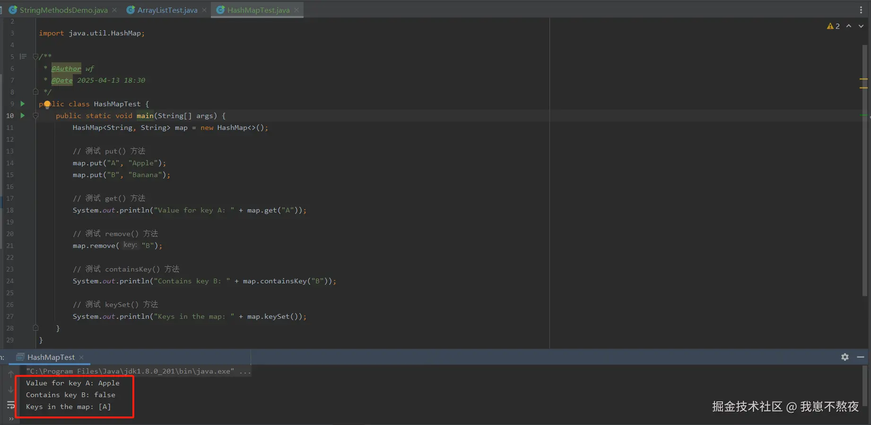Click console output "Keys in the map: [A]"
The image size is (871, 425).
coord(69,407)
